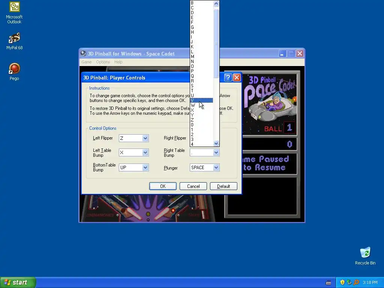
Task: Click the Player Controls help question-mark button
Action: (228, 78)
